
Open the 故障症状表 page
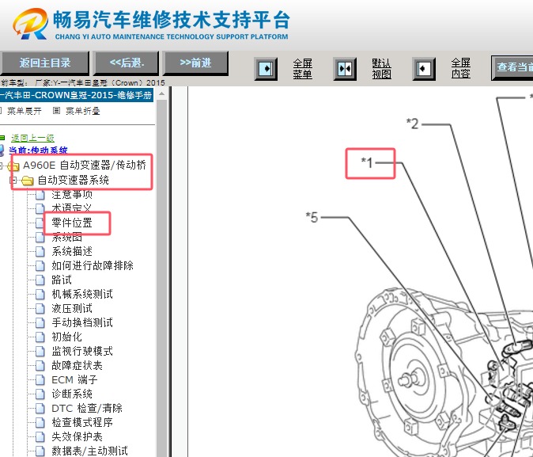click(x=77, y=365)
